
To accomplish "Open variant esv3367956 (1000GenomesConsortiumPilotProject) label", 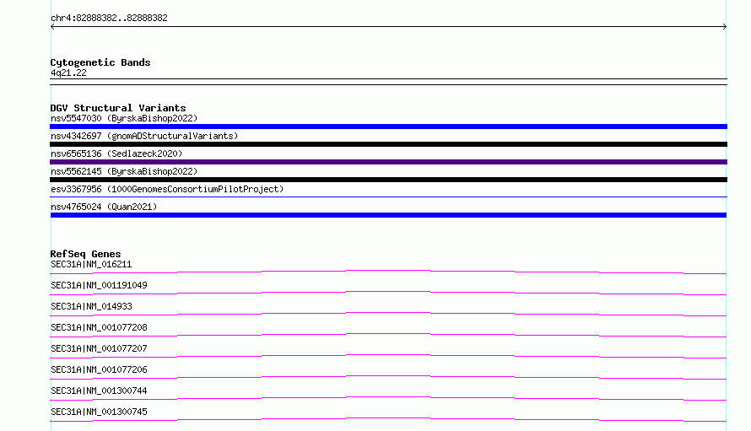I will click(x=167, y=189).
